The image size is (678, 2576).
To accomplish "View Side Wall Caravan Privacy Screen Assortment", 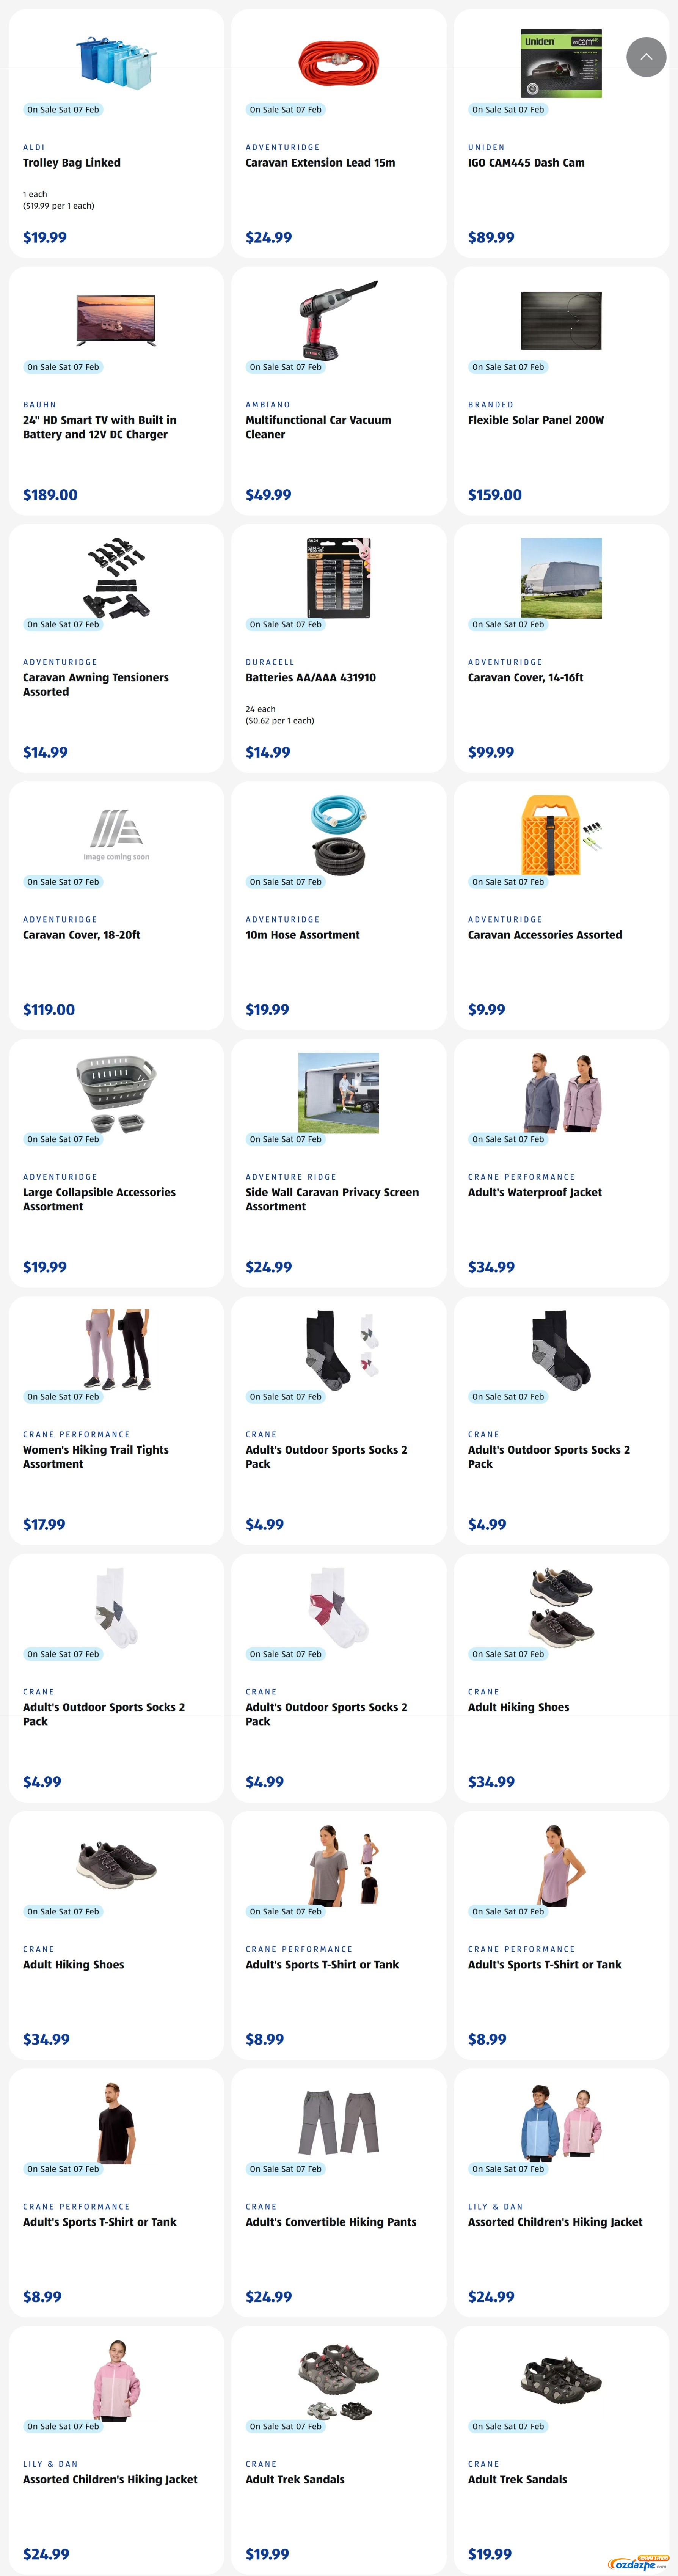I will [x=332, y=1199].
